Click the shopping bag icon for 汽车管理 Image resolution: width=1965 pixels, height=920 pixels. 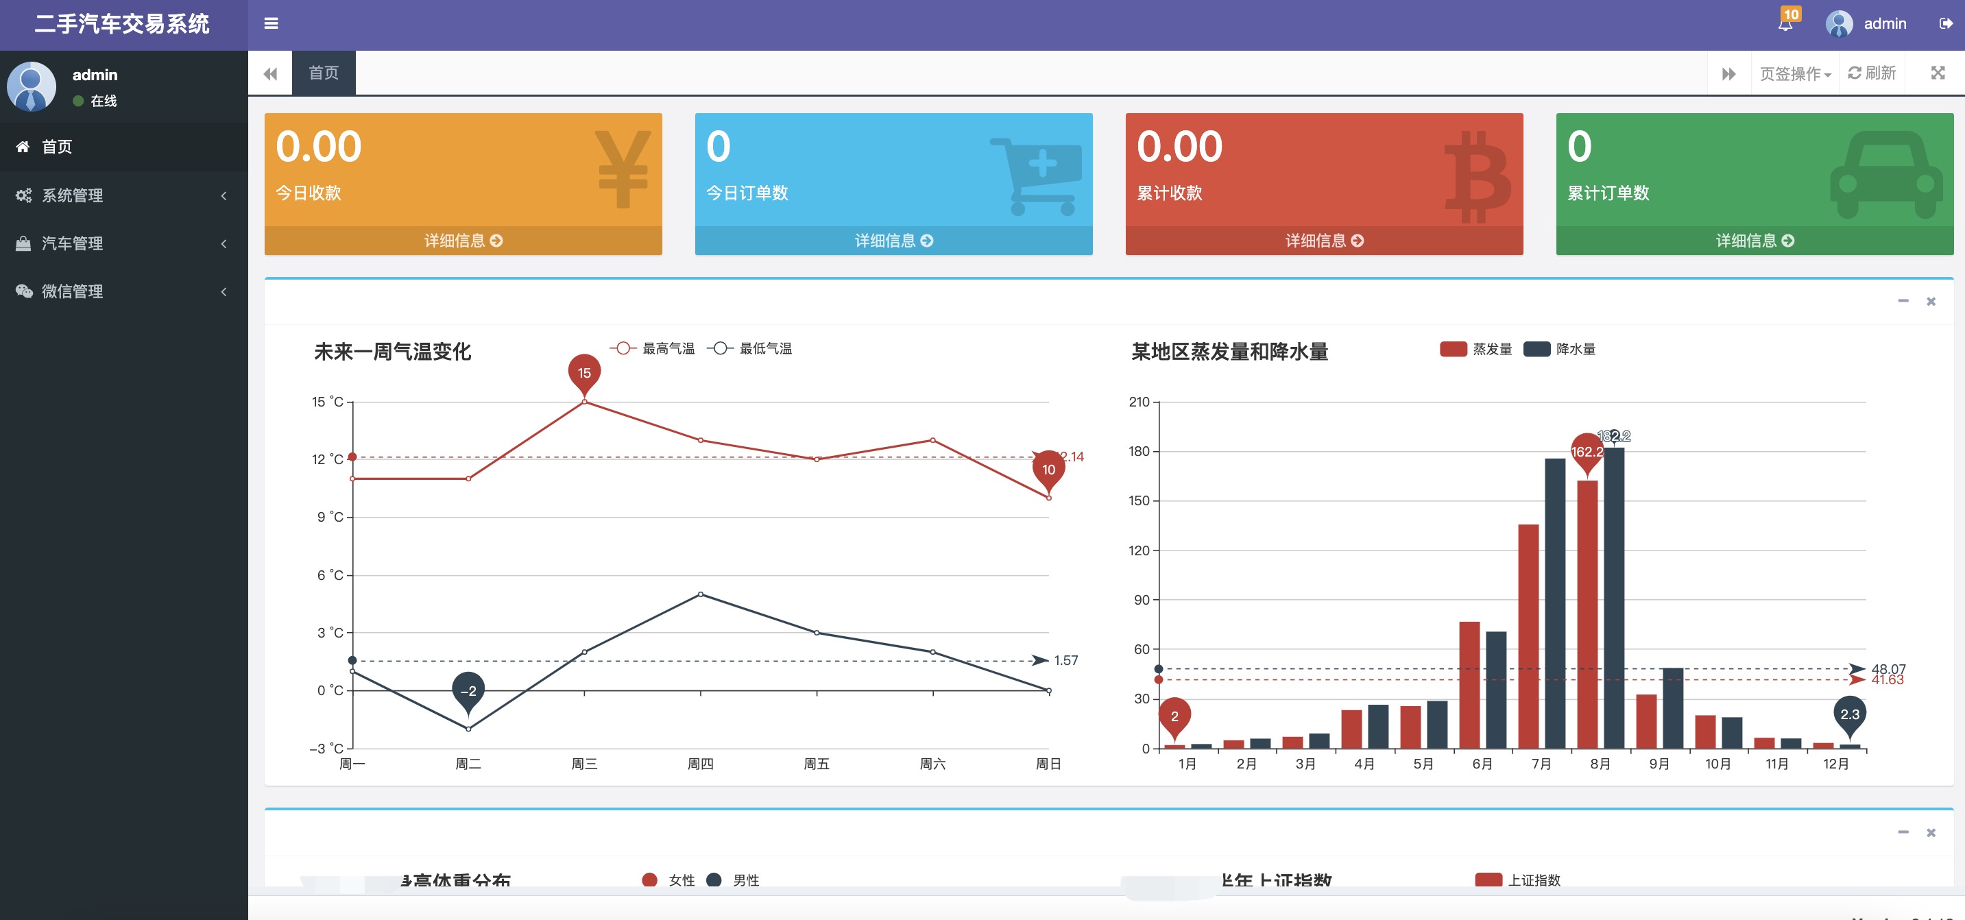pos(23,243)
